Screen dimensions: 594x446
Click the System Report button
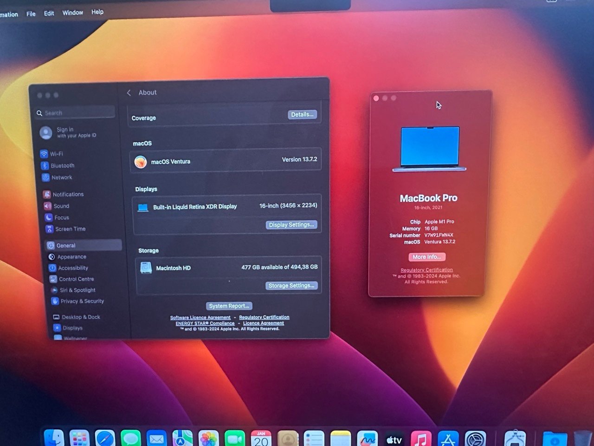[229, 306]
